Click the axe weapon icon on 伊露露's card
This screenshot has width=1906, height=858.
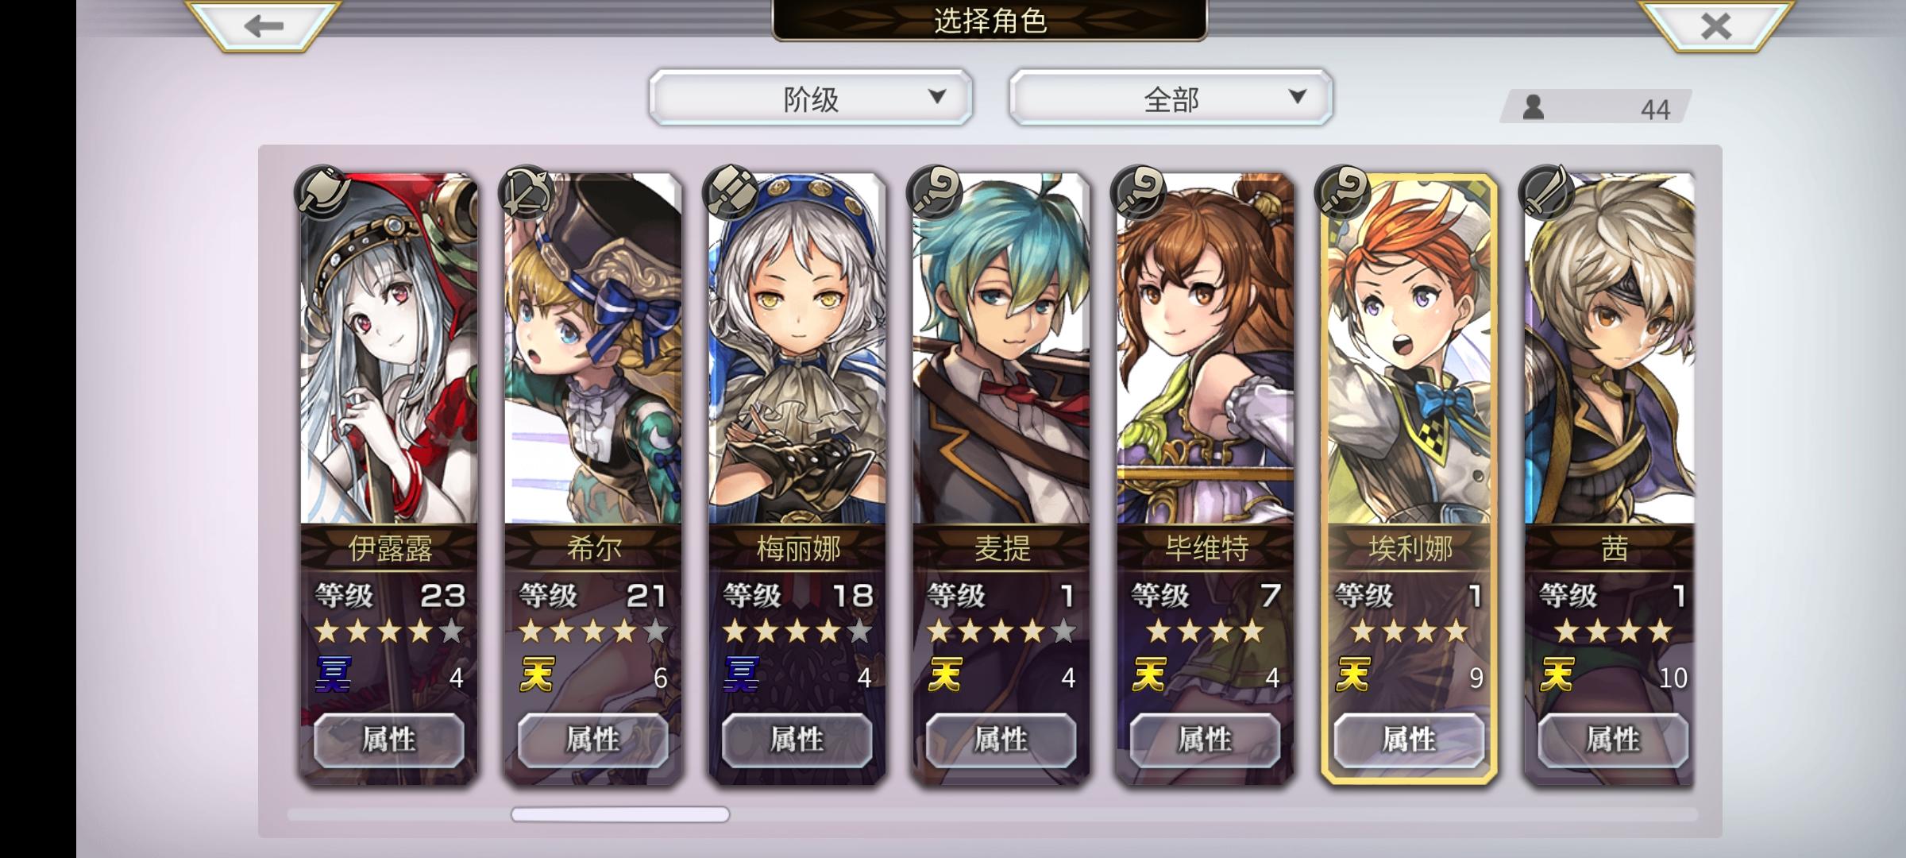tap(322, 192)
